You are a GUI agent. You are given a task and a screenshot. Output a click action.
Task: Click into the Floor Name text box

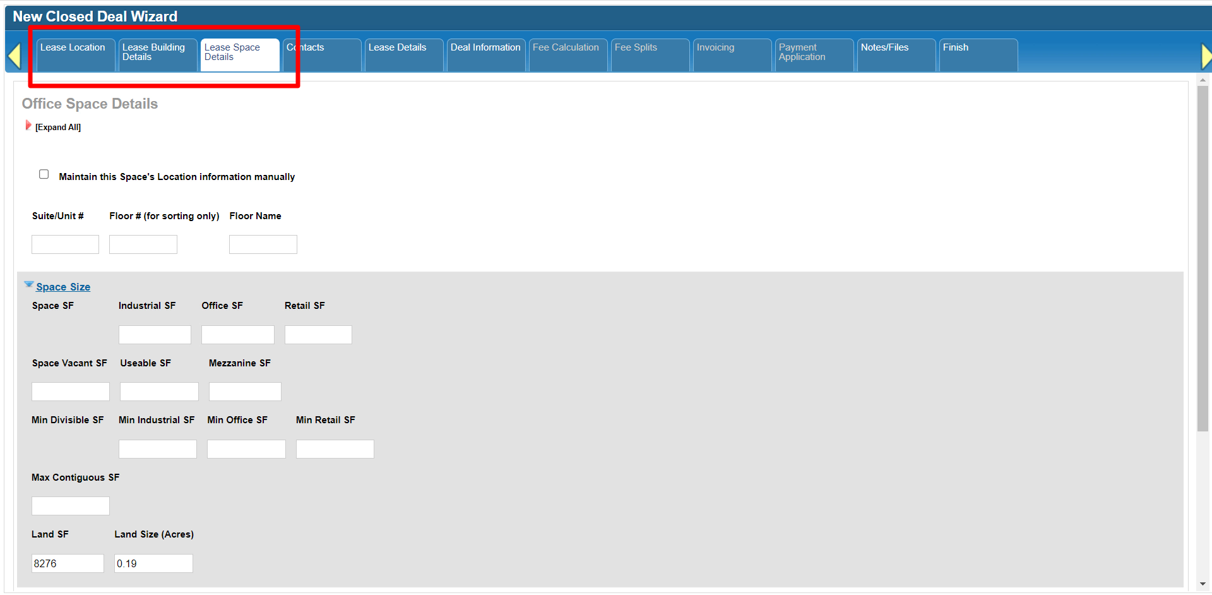coord(263,244)
